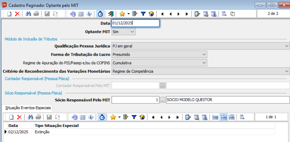Click the binoculars search icon in top toolbar
Viewport: 290px width, 142px height.
pyautogui.click(x=28, y=14)
